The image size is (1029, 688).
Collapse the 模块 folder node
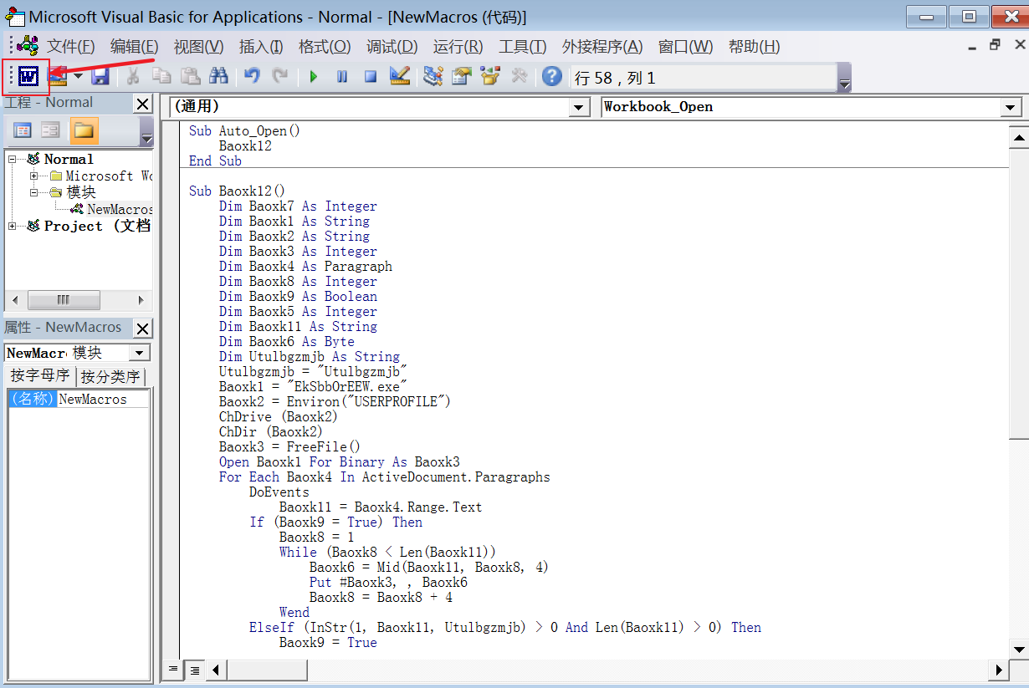34,192
